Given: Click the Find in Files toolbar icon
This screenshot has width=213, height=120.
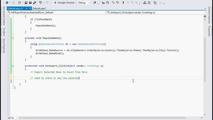Looking at the screenshot, I should pyautogui.click(x=95, y=3).
